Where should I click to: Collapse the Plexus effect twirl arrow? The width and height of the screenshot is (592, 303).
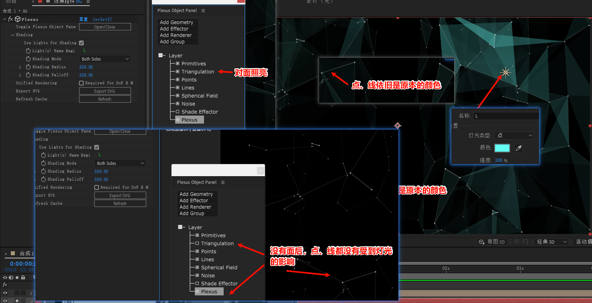click(x=4, y=19)
